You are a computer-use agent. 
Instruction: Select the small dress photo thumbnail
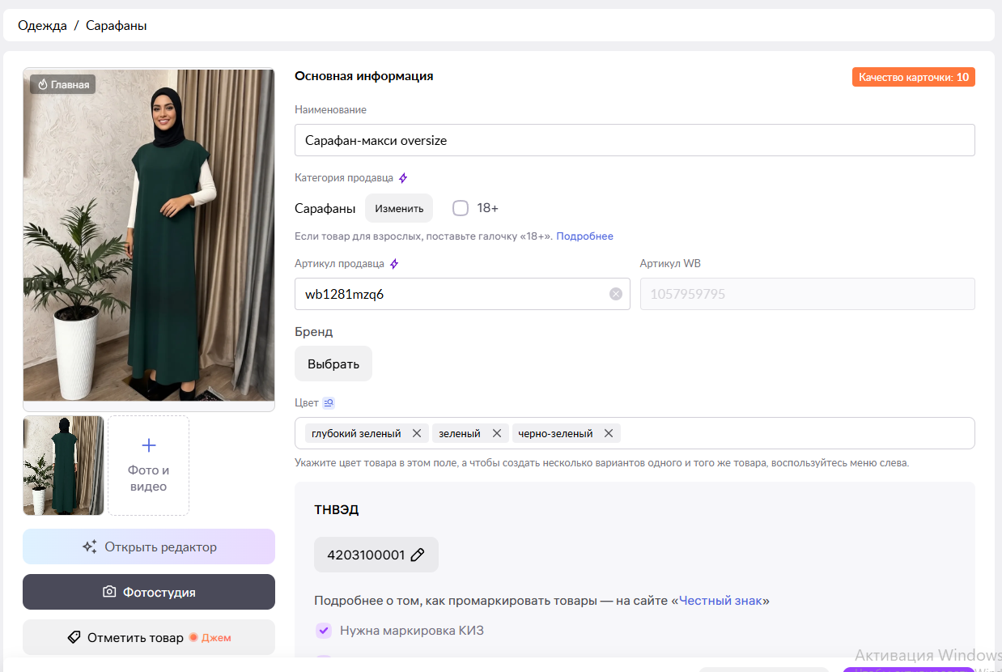(x=63, y=466)
